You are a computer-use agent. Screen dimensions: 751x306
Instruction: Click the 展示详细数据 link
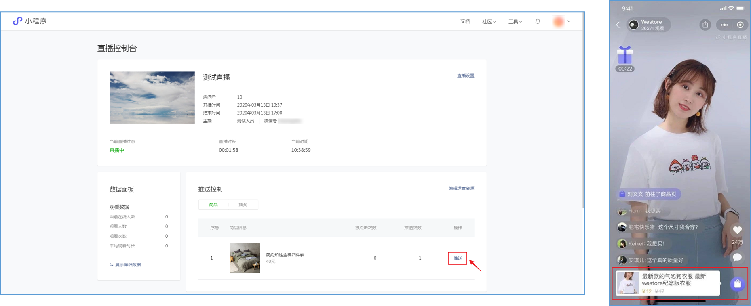pos(128,265)
